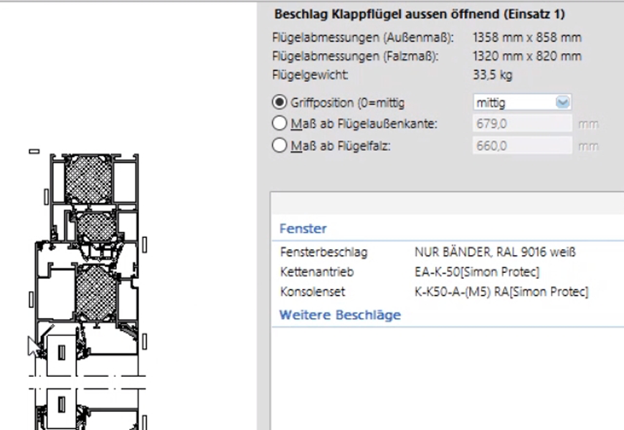This screenshot has height=430, width=624.
Task: Collapse the Fenster section header
Action: [x=303, y=229]
